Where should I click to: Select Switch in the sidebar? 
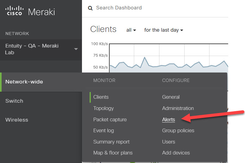14,101
